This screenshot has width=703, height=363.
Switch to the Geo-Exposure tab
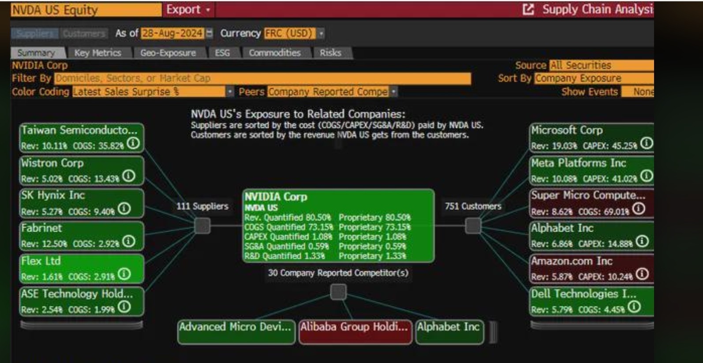click(x=168, y=53)
